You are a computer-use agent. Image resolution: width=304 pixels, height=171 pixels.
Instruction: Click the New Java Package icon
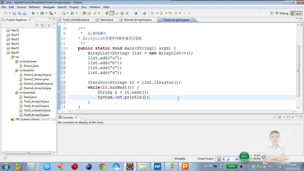pyautogui.click(x=63, y=13)
